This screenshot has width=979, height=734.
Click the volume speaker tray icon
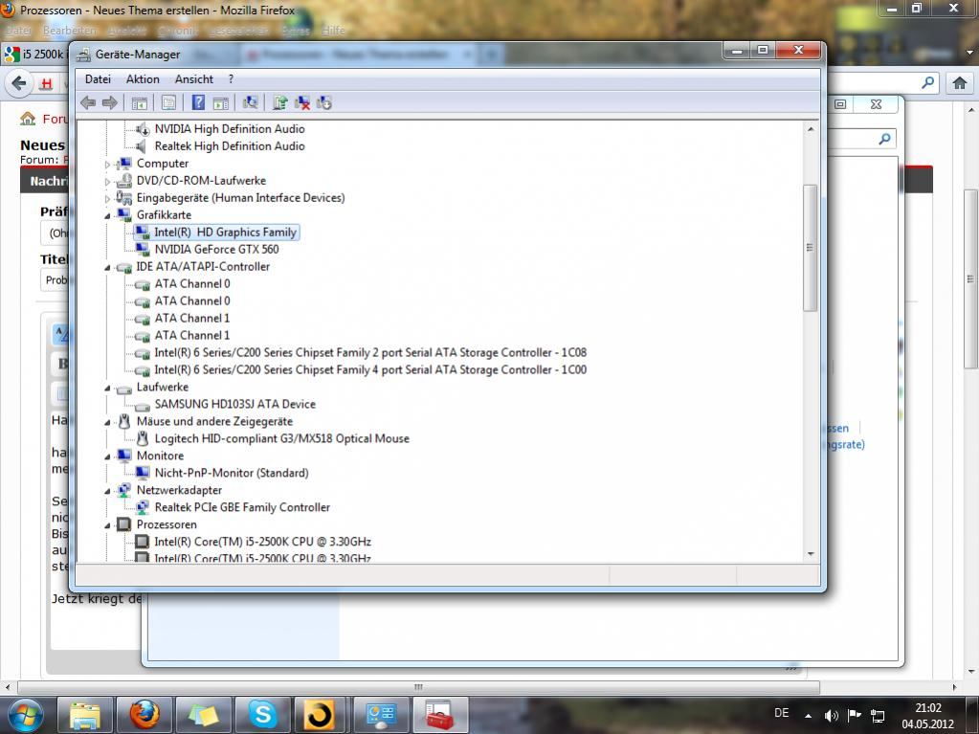831,715
